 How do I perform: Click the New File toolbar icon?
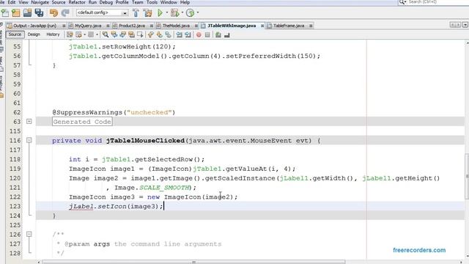click(5, 13)
